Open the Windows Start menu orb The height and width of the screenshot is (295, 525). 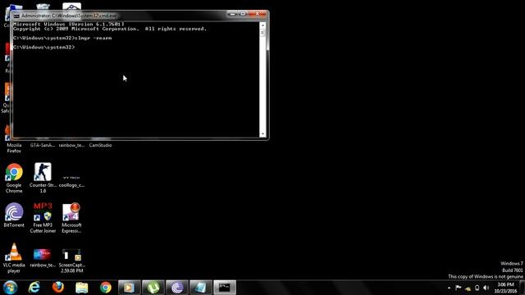(x=10, y=288)
